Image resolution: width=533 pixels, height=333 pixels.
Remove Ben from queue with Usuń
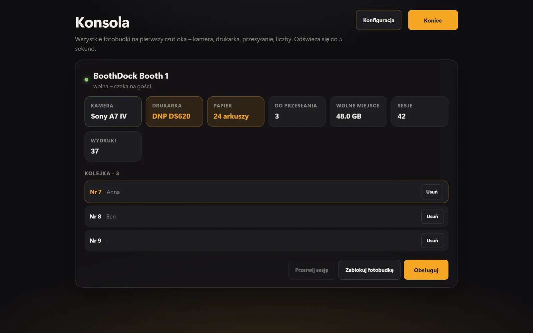pyautogui.click(x=432, y=216)
